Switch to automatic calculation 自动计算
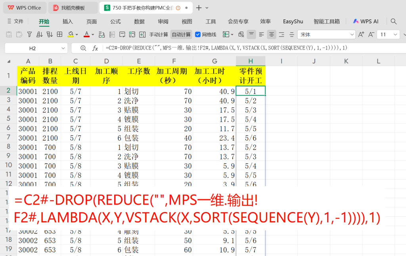406x256 pixels. coord(181,34)
